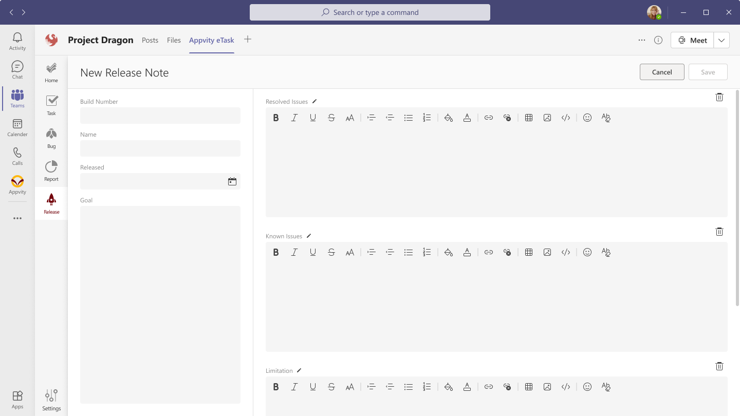Open the calendar picker for Released date
This screenshot has width=740, height=416.
232,181
